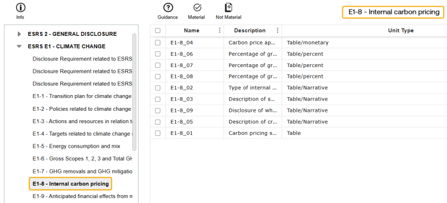The height and width of the screenshot is (203, 447).
Task: Click 'Type of internal ...' description cell
Action: click(253, 88)
